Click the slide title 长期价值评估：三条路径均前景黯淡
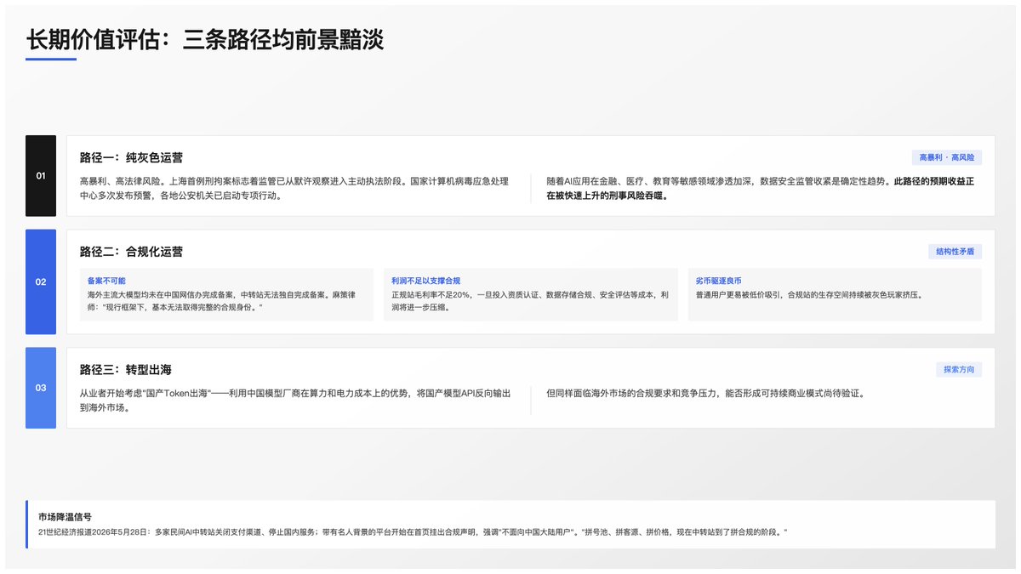 click(204, 39)
